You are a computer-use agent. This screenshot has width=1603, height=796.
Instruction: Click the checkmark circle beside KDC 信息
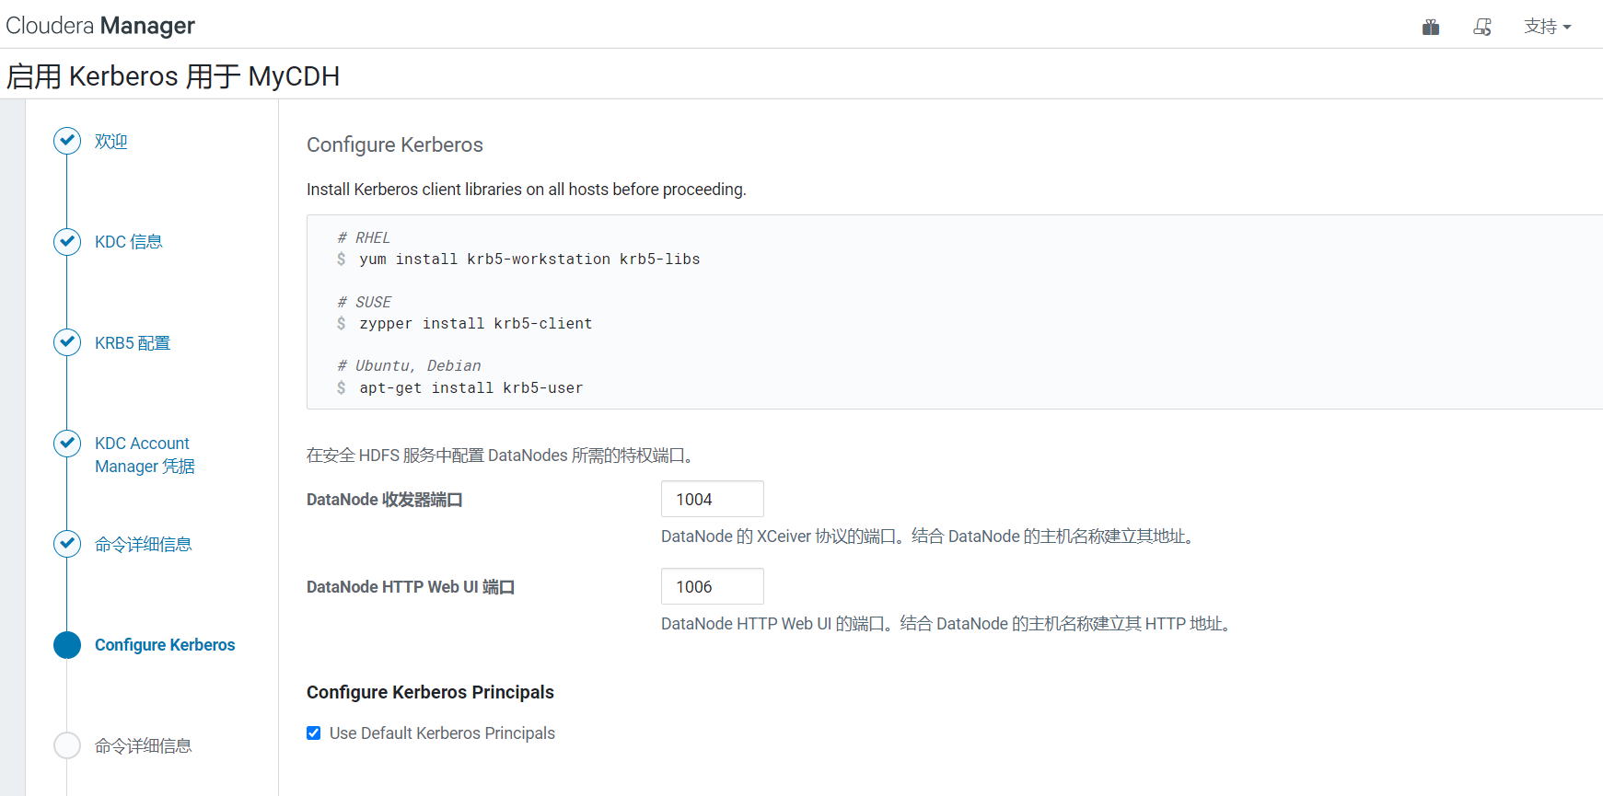67,241
